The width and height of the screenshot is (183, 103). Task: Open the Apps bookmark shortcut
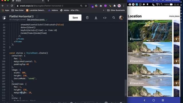(5, 10)
